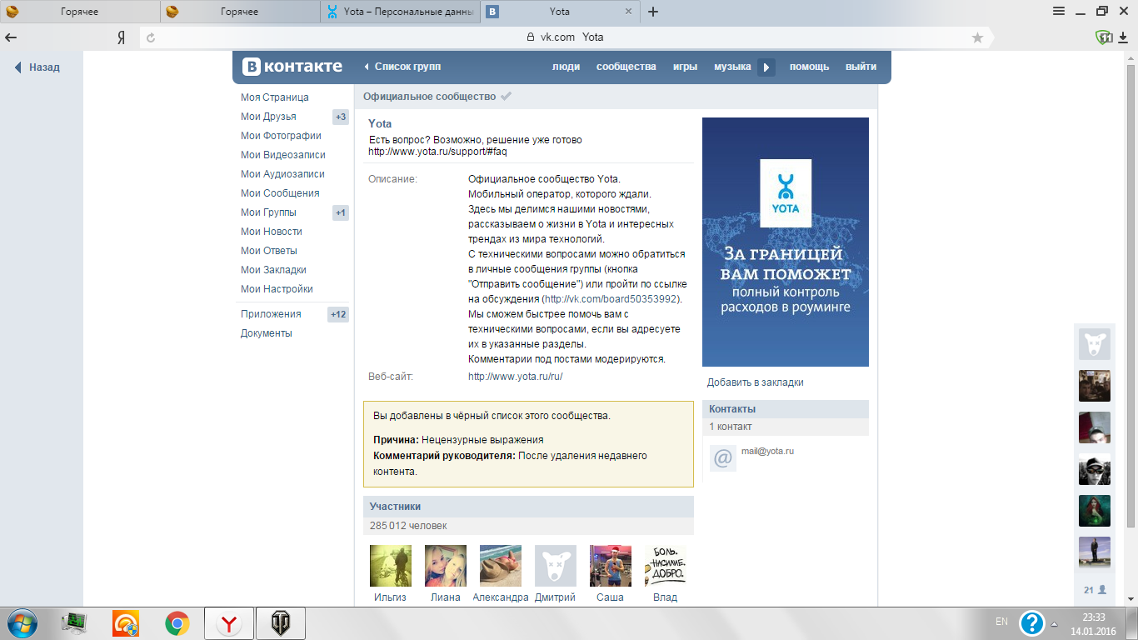
Task: Switch to the Yota Персональные данные tab
Action: [401, 12]
